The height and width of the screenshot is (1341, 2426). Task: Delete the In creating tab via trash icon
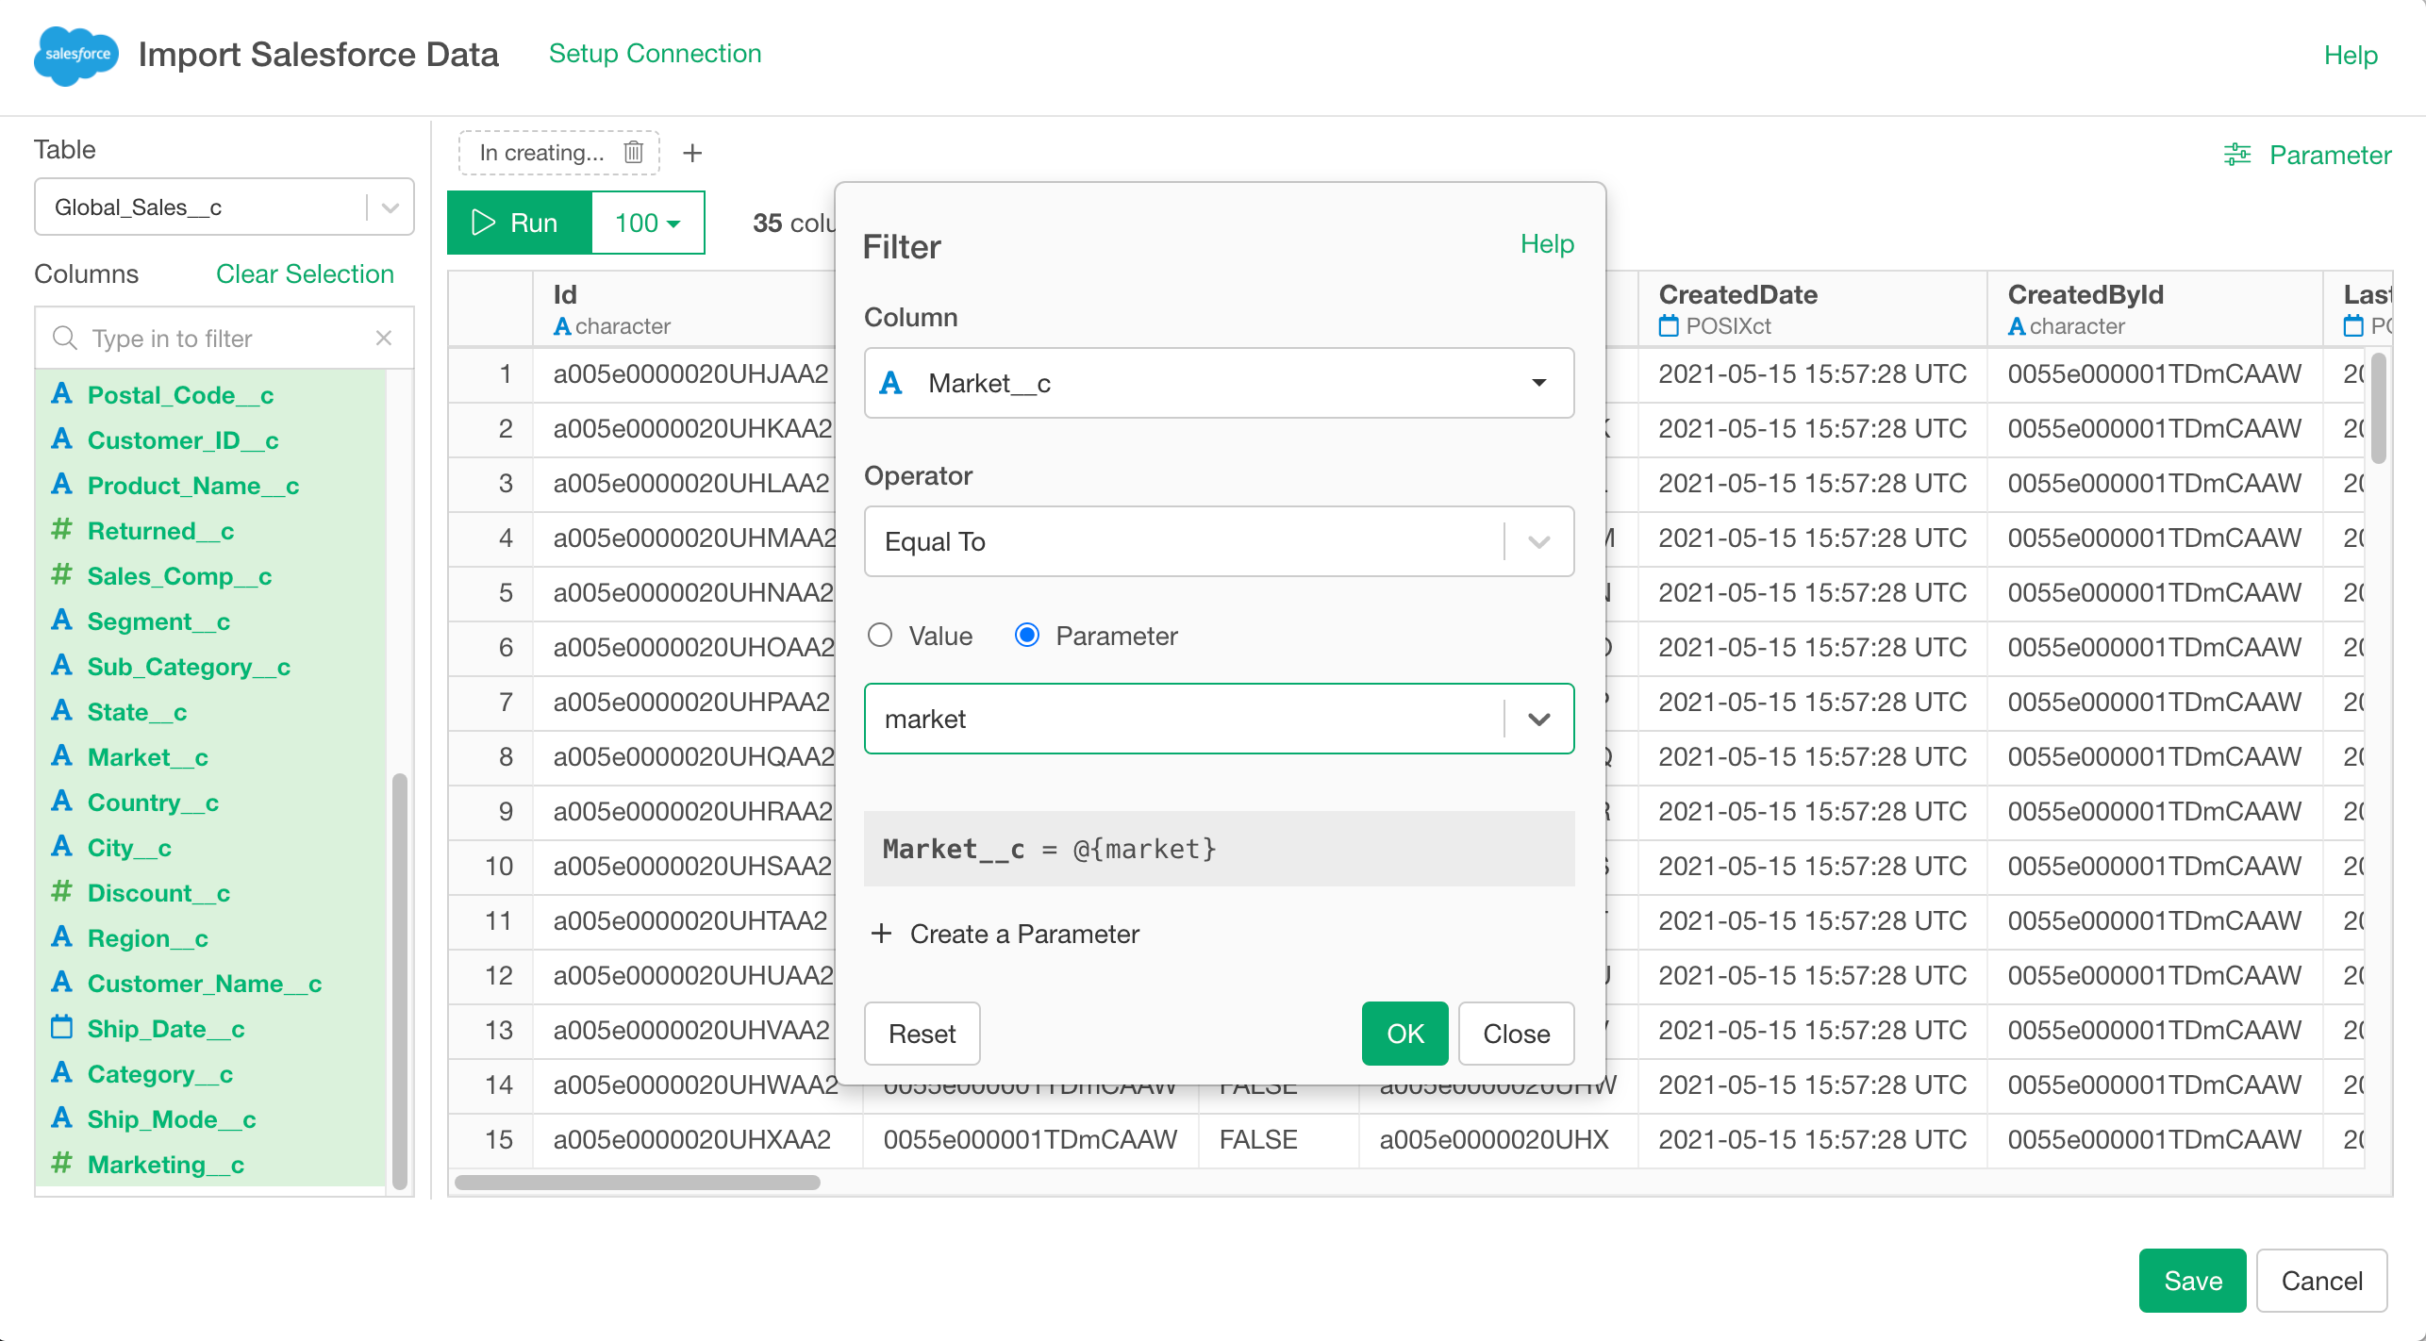point(634,152)
